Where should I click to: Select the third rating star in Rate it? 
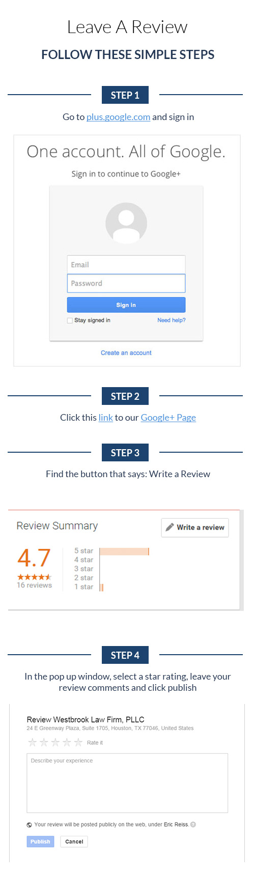tap(55, 743)
